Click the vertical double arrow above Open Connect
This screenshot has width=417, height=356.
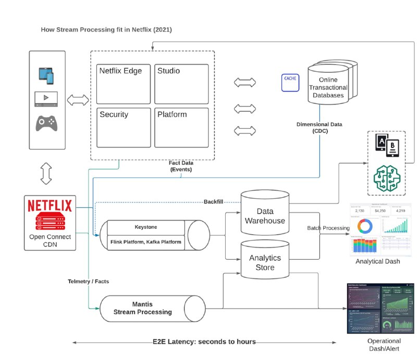(46, 174)
